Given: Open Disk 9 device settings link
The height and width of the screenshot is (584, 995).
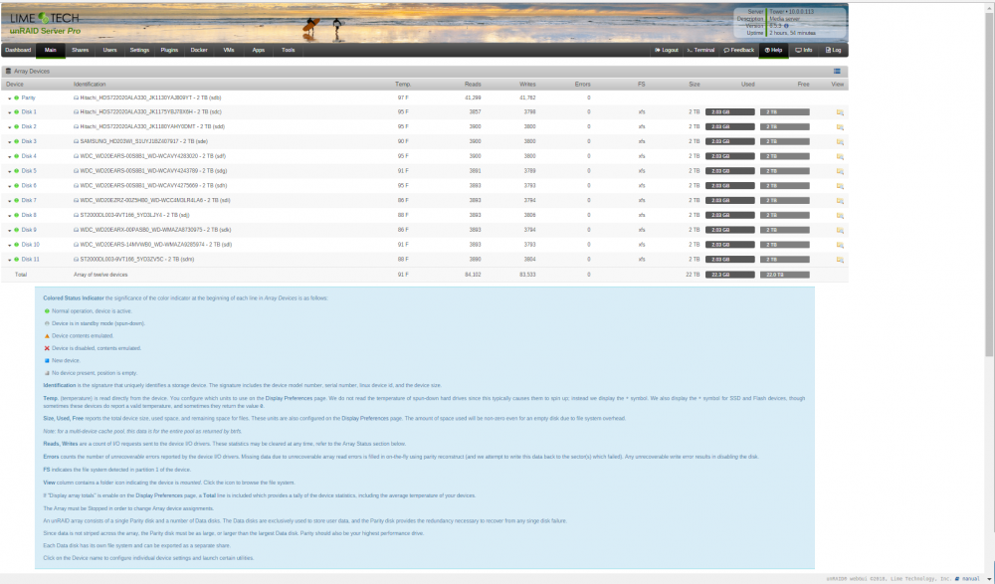Looking at the screenshot, I should pyautogui.click(x=29, y=230).
